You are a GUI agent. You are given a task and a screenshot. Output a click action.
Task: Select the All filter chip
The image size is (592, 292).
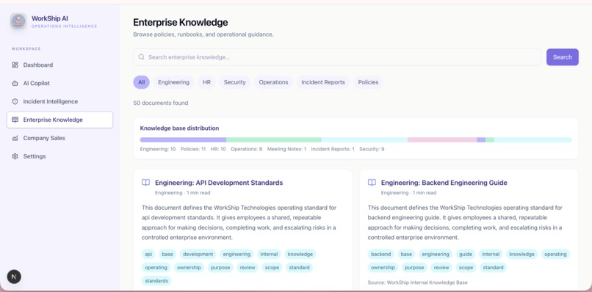click(x=141, y=82)
